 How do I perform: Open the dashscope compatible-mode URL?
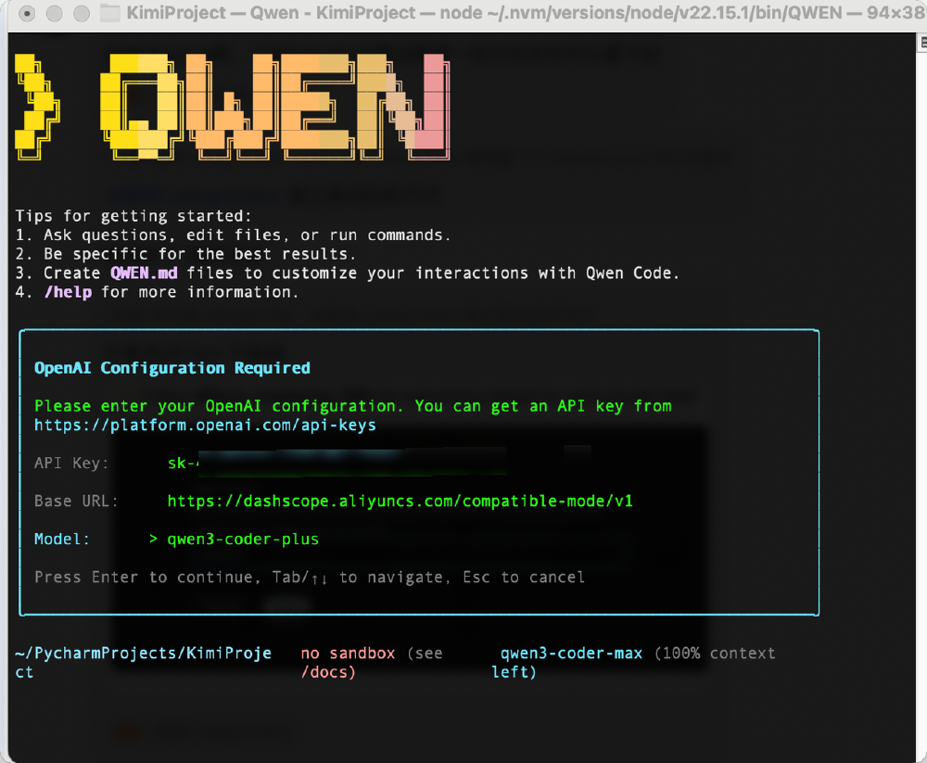(399, 501)
